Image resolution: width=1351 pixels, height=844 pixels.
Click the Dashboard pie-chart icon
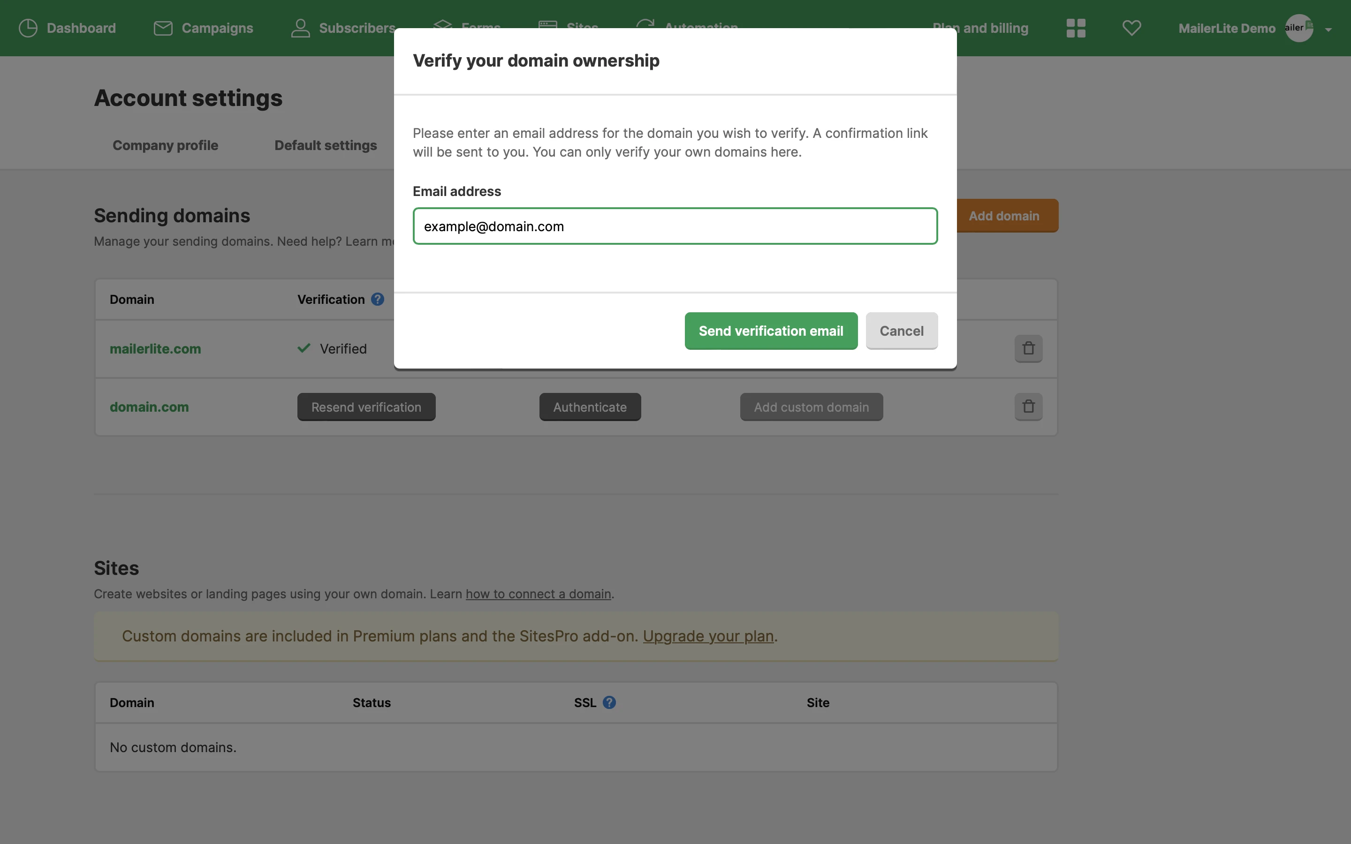28,28
